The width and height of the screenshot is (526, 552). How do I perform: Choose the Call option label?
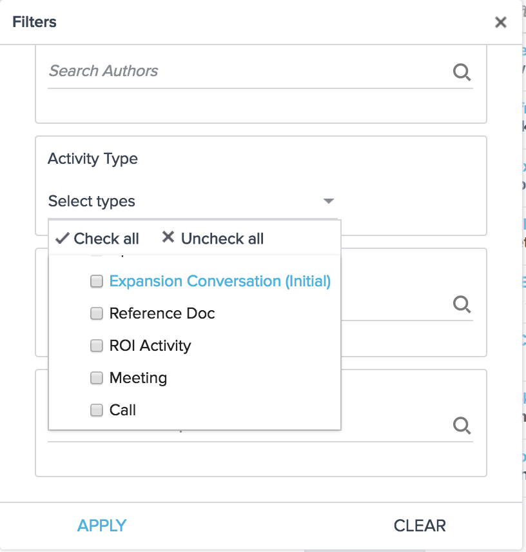click(x=122, y=410)
